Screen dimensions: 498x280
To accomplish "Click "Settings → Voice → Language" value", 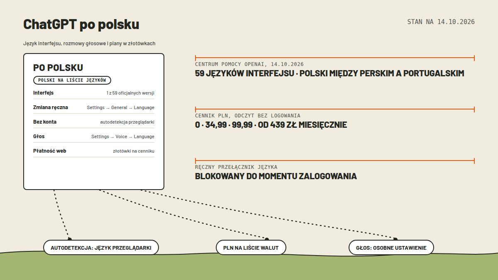I will pos(123,137).
